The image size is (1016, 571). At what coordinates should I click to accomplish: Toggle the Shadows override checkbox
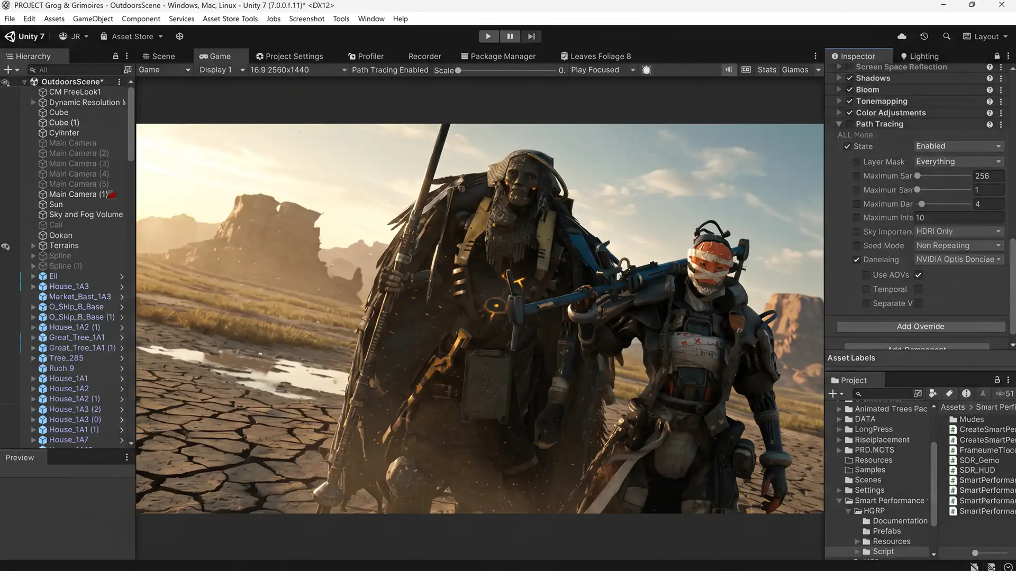click(849, 78)
